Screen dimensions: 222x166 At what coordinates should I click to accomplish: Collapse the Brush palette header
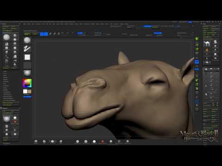[x=5, y=24]
